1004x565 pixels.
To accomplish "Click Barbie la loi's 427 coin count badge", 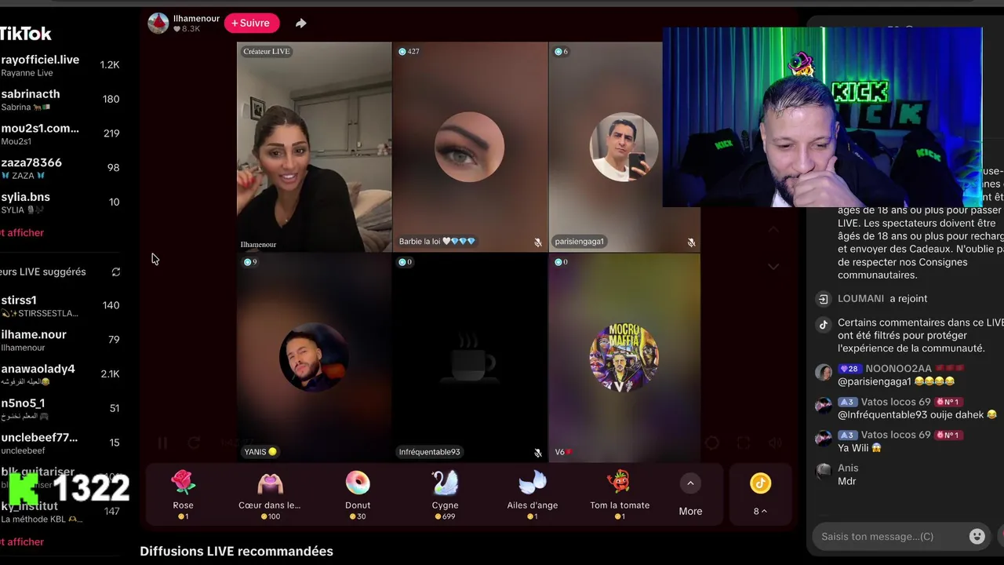I will click(x=409, y=52).
